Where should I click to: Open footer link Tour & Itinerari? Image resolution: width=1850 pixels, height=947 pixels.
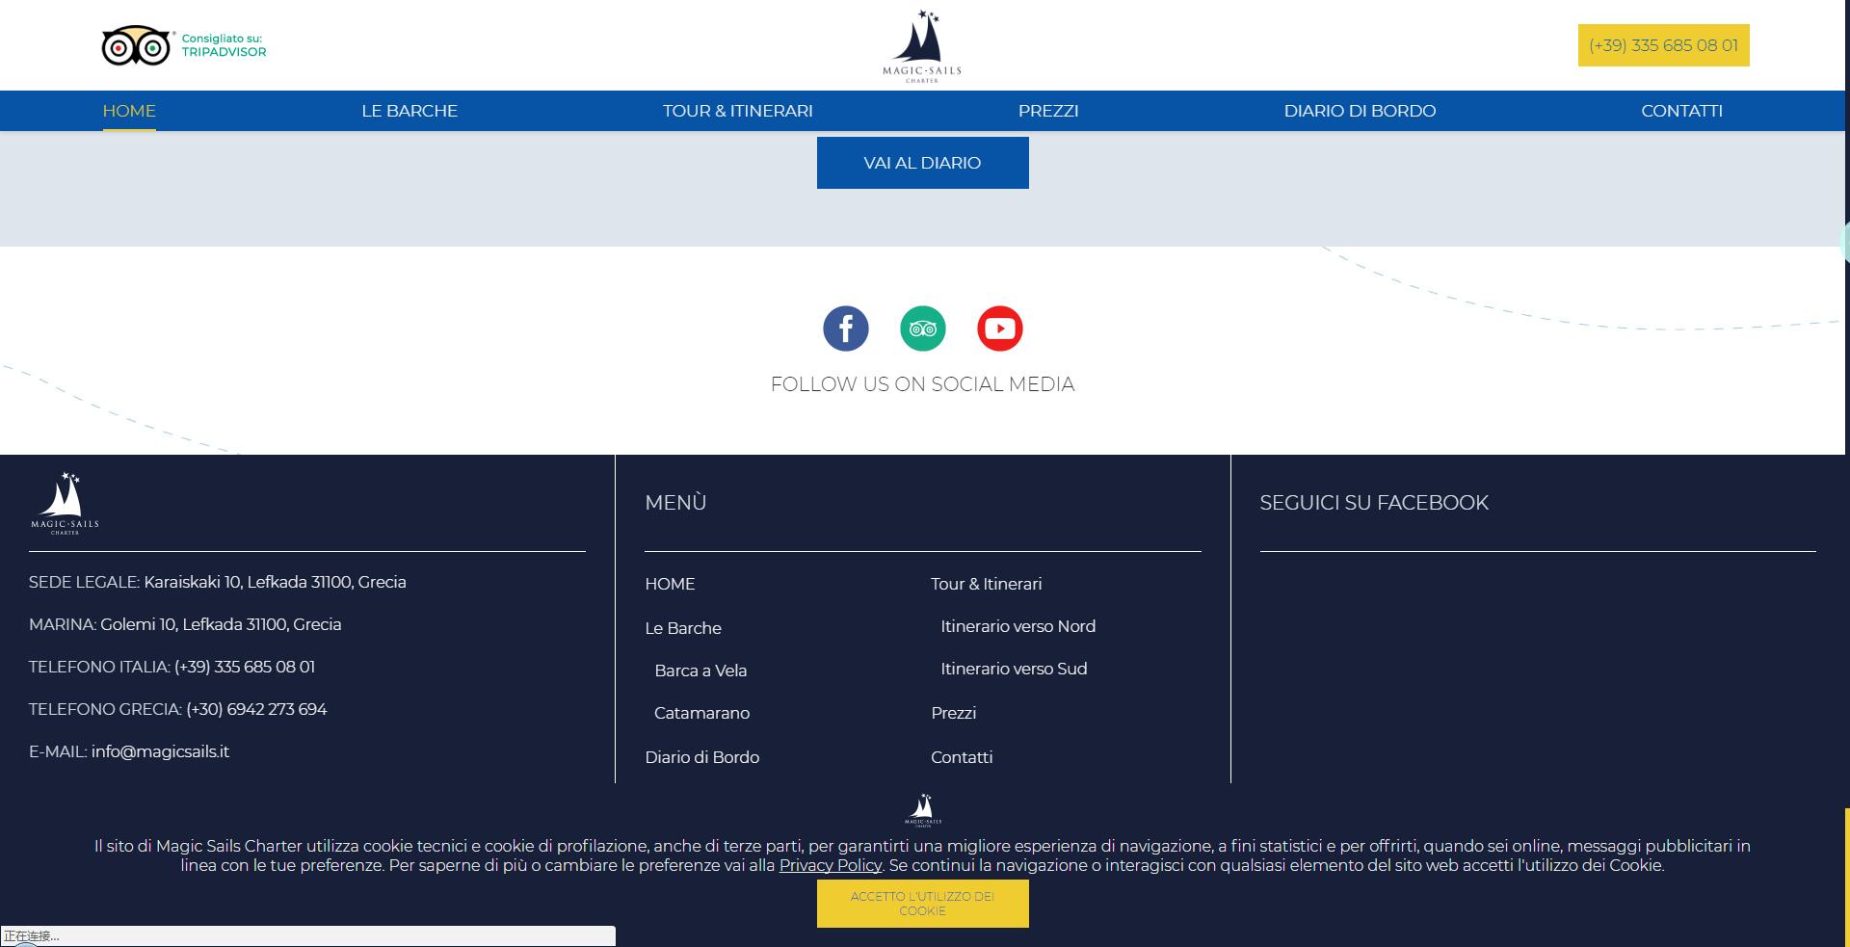[987, 584]
